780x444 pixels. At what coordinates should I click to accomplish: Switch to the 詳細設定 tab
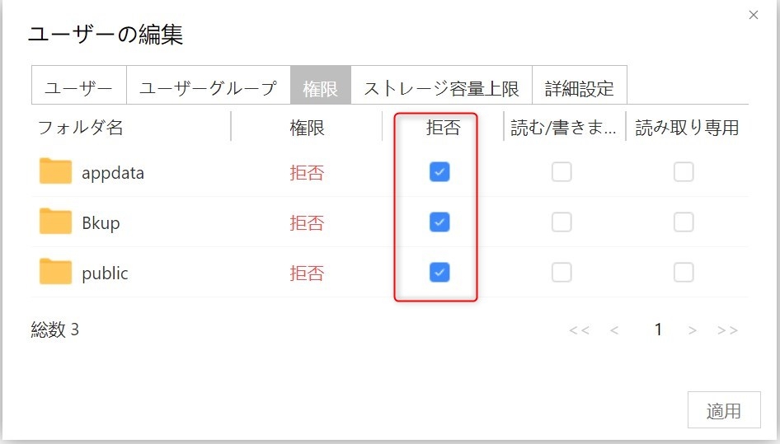point(580,88)
